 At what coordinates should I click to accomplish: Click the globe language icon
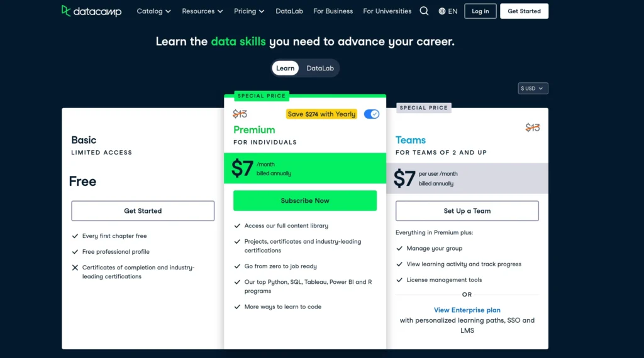(442, 11)
